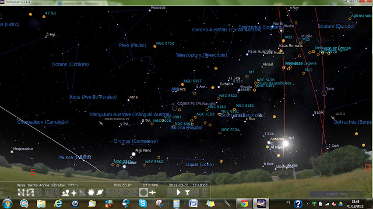The width and height of the screenshot is (373, 209).
Task: Open the Snipping Tool taskbar icon
Action: [x=159, y=204]
